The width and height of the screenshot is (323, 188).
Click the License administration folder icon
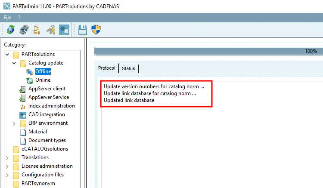pyautogui.click(x=16, y=166)
